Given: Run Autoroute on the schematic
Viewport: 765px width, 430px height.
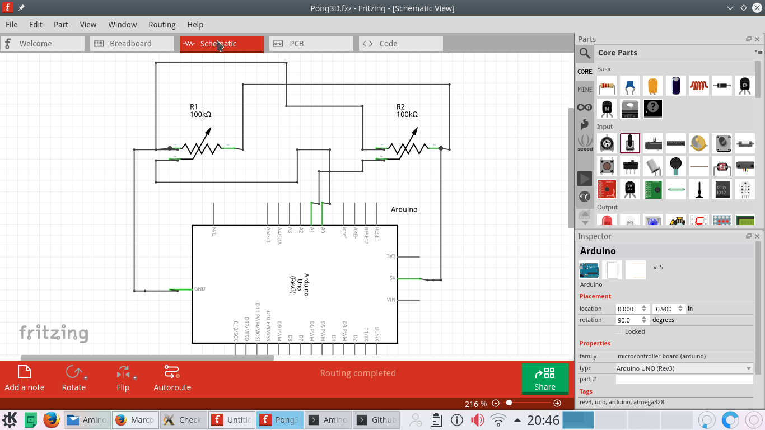Looking at the screenshot, I should (x=172, y=378).
